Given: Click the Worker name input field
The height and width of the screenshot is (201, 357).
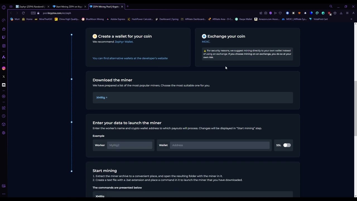Looking at the screenshot, I should click(130, 145).
